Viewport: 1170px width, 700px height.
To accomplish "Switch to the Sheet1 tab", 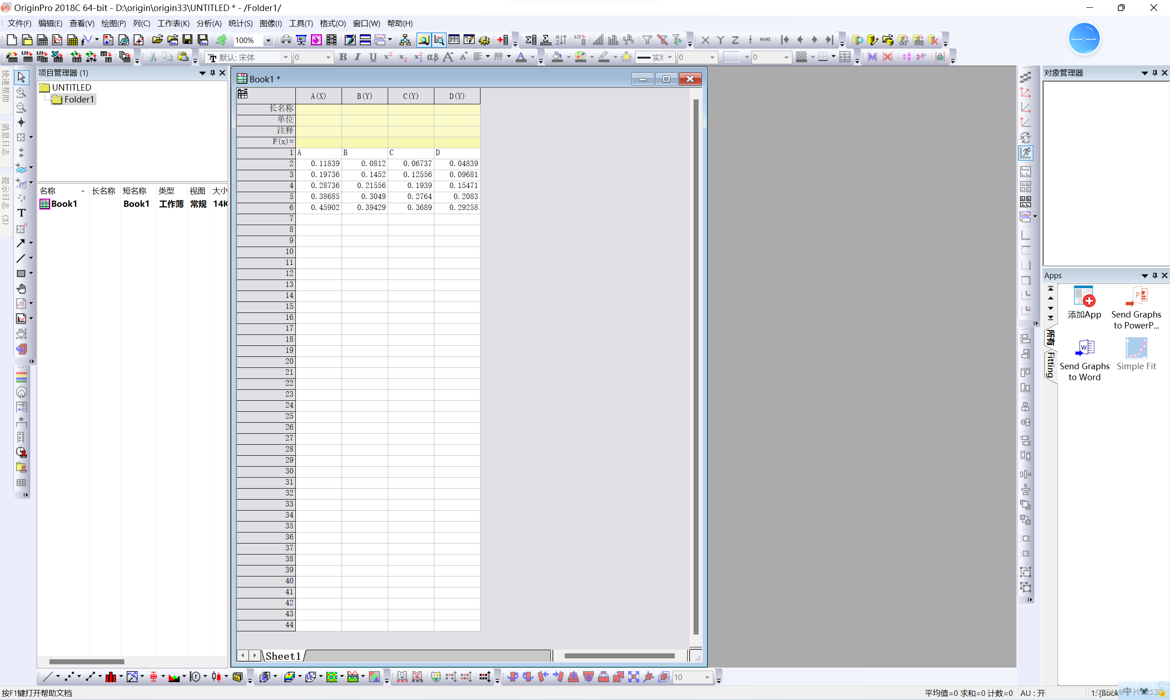I will [x=283, y=656].
